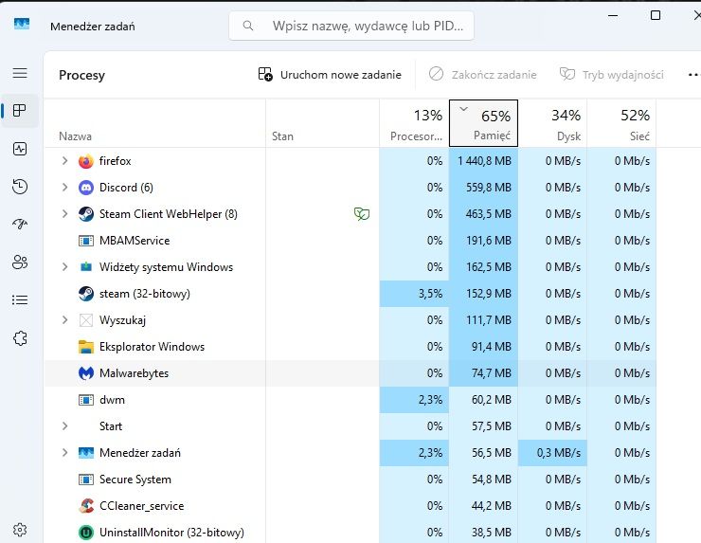Select the Secure System row name
Screen dimensions: 701x543
click(135, 480)
